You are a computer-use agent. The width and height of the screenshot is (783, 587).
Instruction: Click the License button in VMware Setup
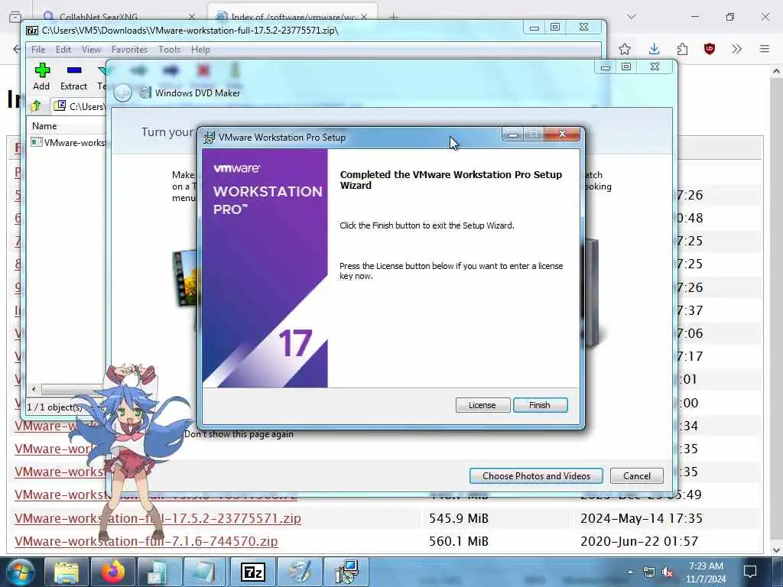pyautogui.click(x=482, y=405)
